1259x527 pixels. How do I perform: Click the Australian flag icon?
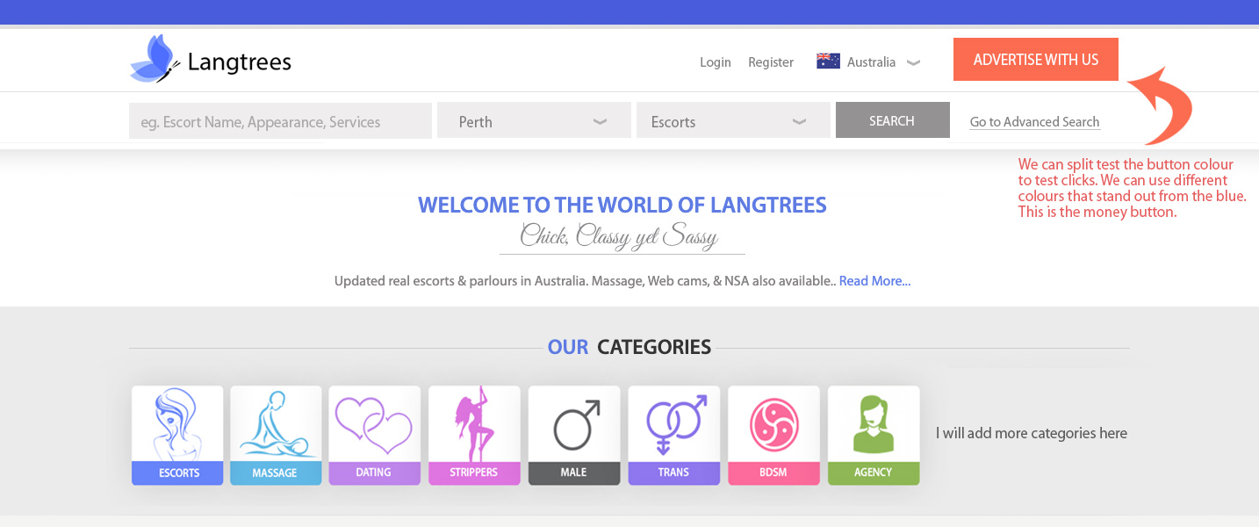click(828, 61)
